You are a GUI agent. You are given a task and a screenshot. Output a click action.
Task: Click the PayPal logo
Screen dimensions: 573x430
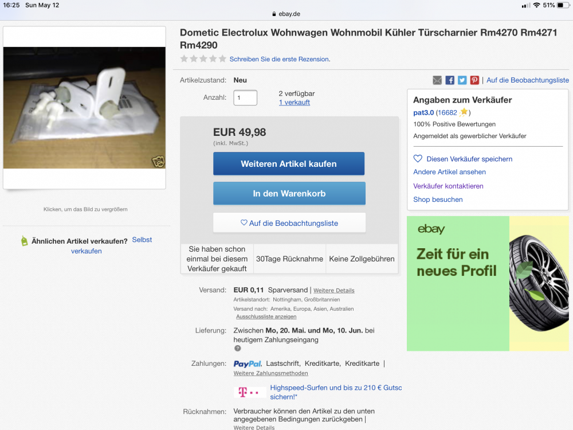[248, 363]
